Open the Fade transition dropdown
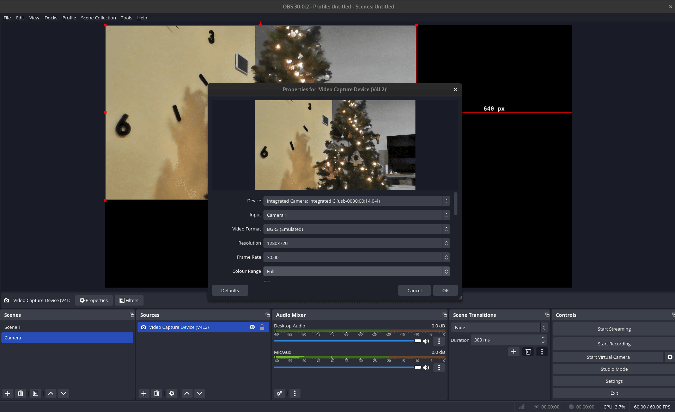This screenshot has height=412, width=675. (x=499, y=327)
